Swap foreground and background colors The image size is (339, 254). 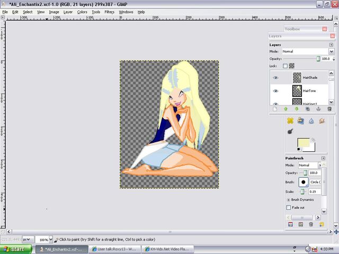click(x=313, y=140)
